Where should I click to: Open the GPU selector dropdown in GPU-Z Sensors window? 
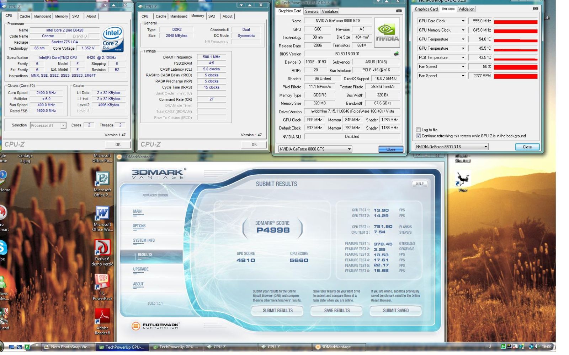click(452, 147)
